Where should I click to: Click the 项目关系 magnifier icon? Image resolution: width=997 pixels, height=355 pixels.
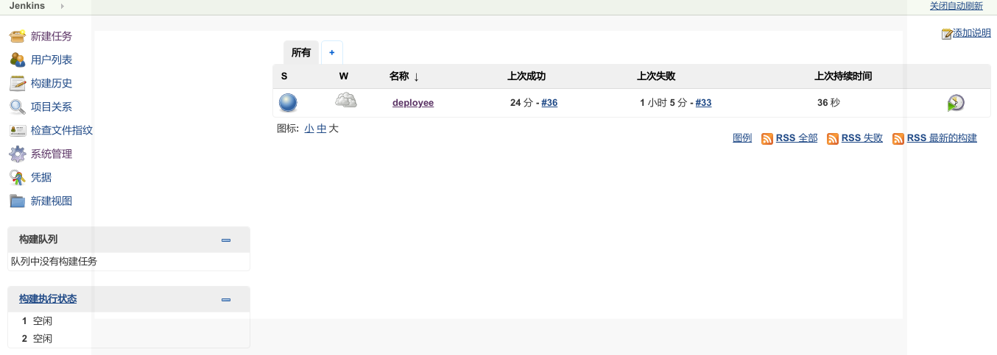(x=18, y=107)
